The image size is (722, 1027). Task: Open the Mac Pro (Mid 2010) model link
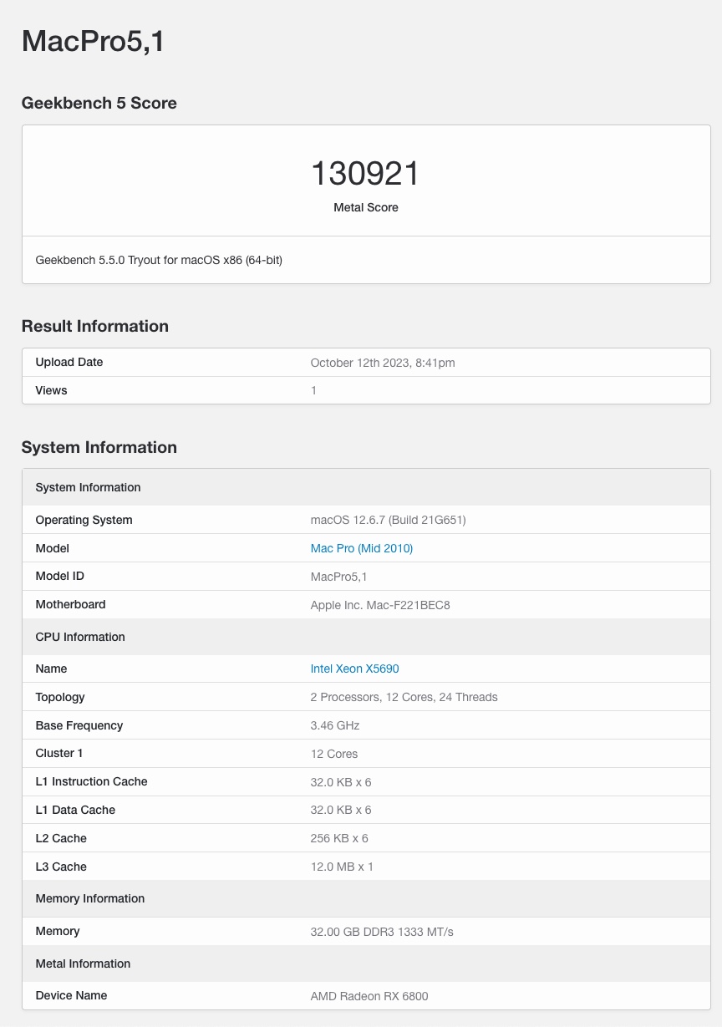click(x=362, y=548)
